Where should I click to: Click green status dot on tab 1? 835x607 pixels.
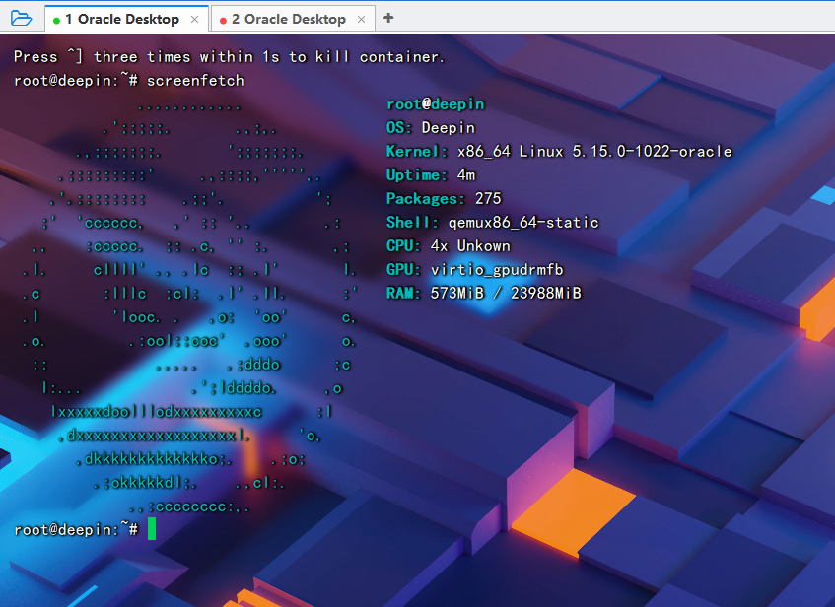pos(57,20)
